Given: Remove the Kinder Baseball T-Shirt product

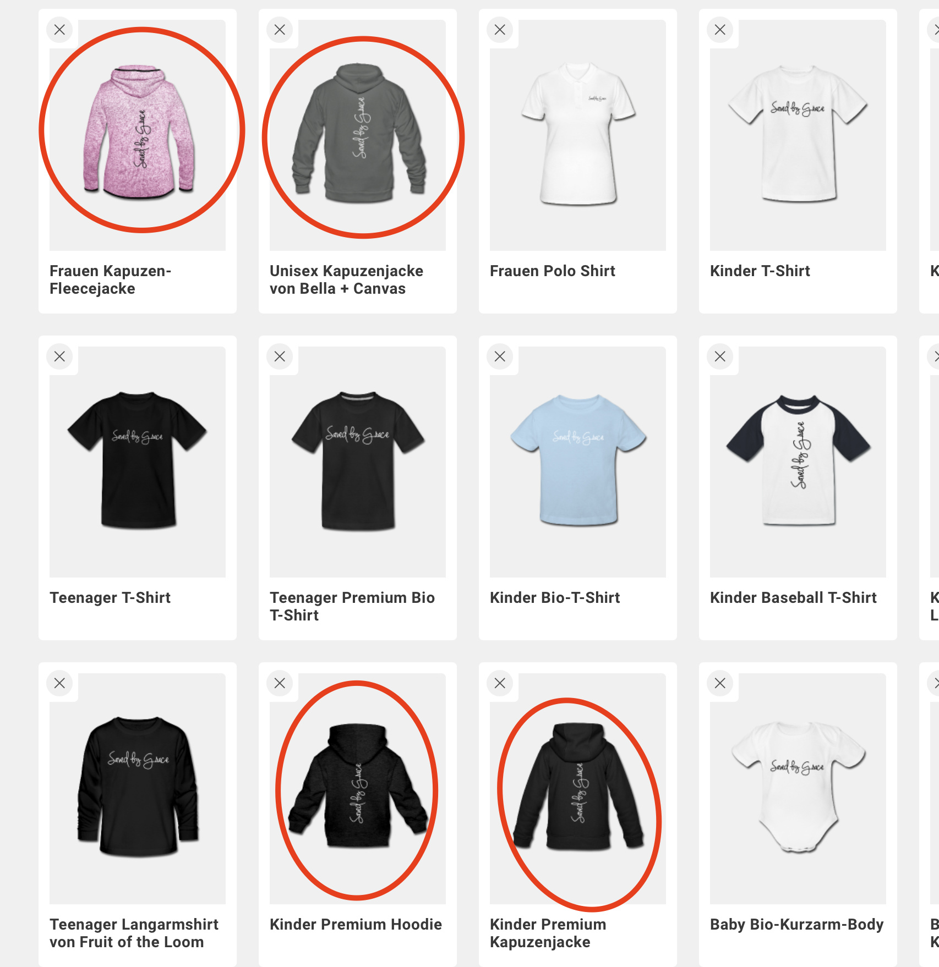Looking at the screenshot, I should click(x=720, y=356).
